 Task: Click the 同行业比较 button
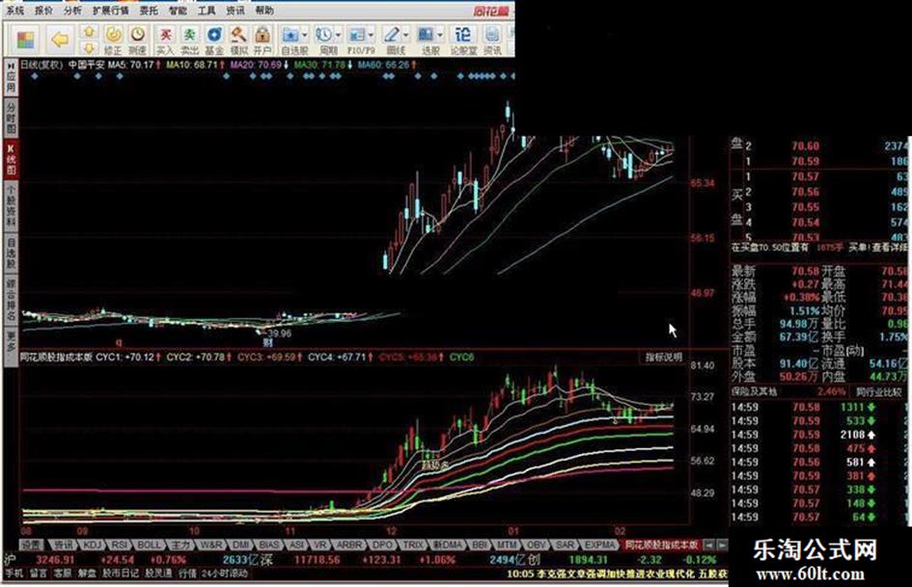[x=878, y=392]
